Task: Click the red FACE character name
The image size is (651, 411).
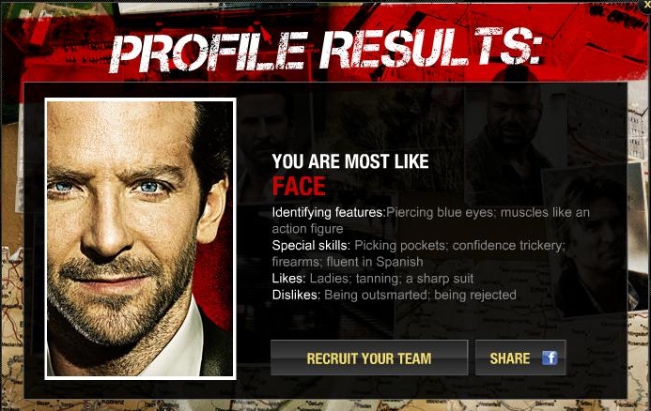Action: tap(299, 186)
